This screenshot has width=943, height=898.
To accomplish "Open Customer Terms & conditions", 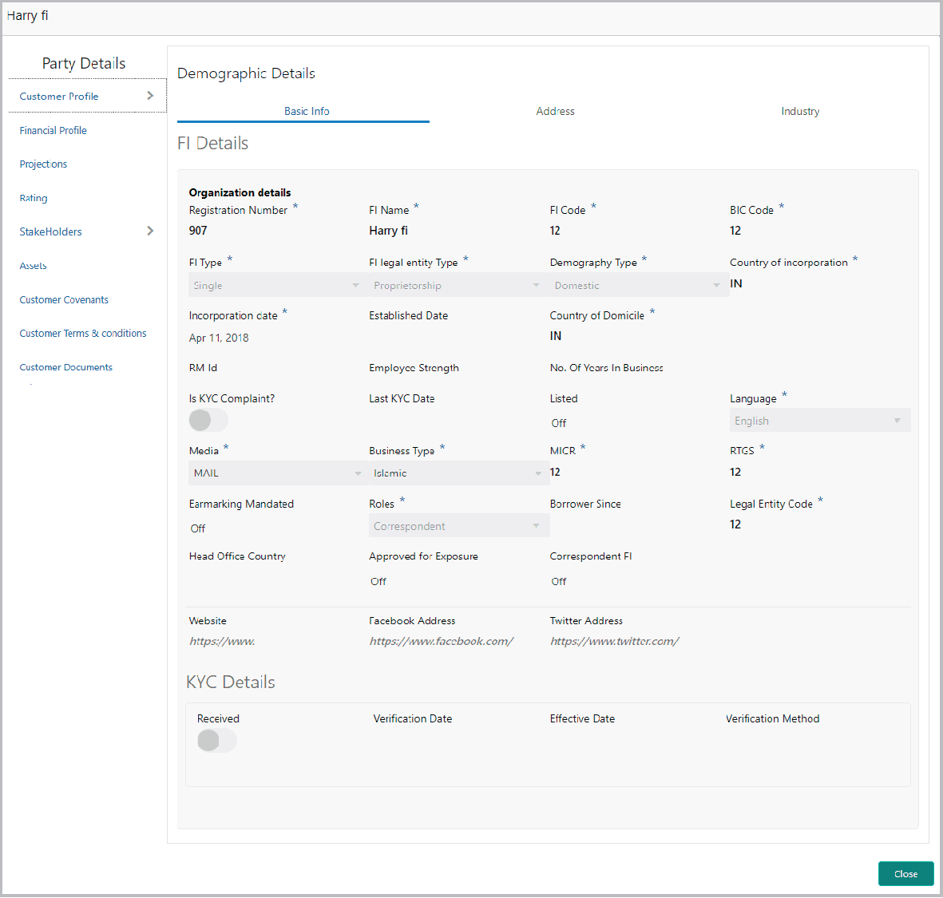I will pos(83,333).
